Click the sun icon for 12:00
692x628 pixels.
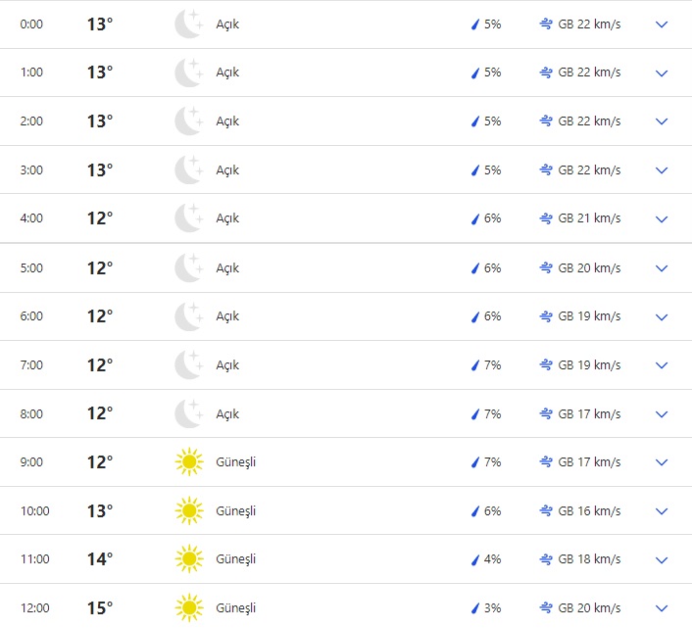pos(188,608)
